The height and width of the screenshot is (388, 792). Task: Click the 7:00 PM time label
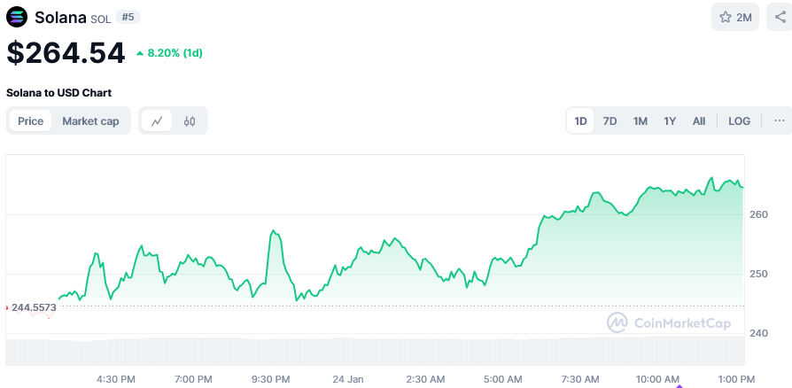coord(193,379)
